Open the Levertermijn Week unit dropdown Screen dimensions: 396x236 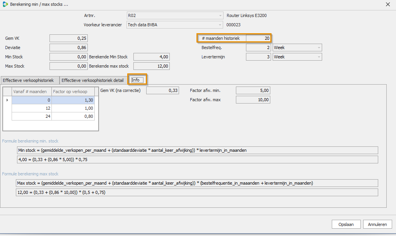[x=319, y=57]
